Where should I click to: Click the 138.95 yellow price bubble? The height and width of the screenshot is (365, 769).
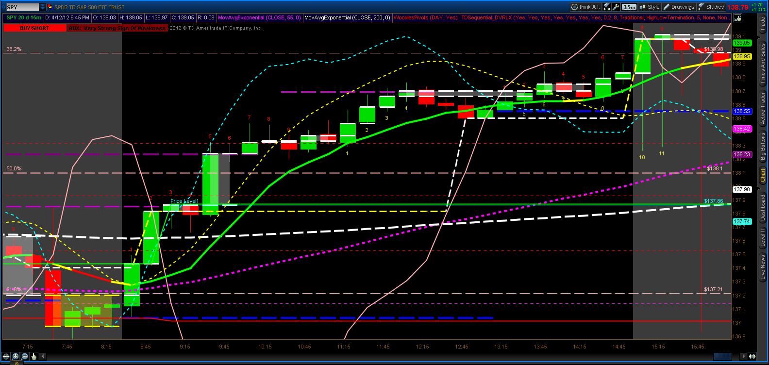tap(742, 56)
